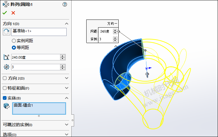Enable 方向 2 checkbox

(5, 78)
